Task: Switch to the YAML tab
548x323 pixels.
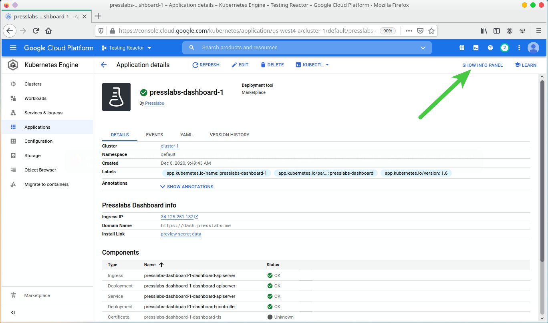Action: point(186,135)
